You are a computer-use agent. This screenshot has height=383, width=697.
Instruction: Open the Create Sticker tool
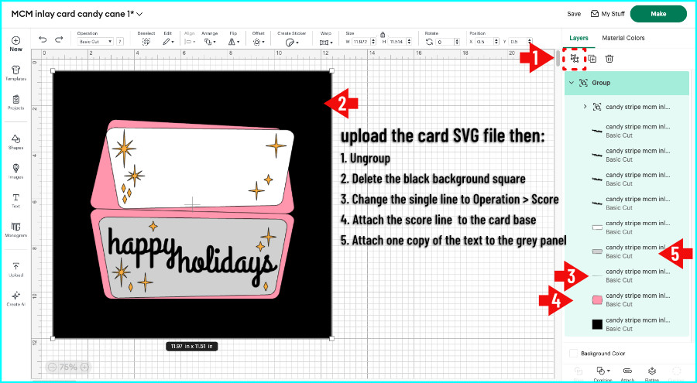[292, 43]
